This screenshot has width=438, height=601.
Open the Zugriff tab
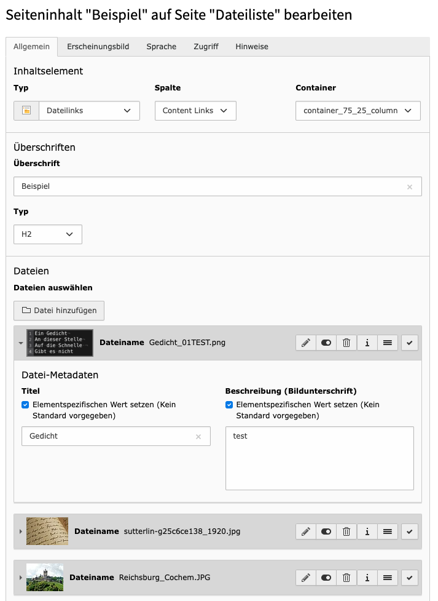click(206, 47)
